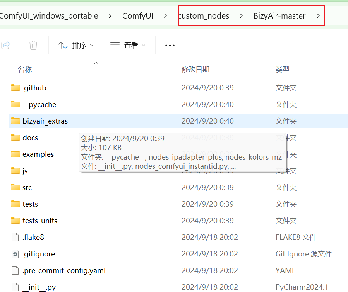The height and width of the screenshot is (292, 348).
Task: Click modified date of src row
Action: pos(207,187)
